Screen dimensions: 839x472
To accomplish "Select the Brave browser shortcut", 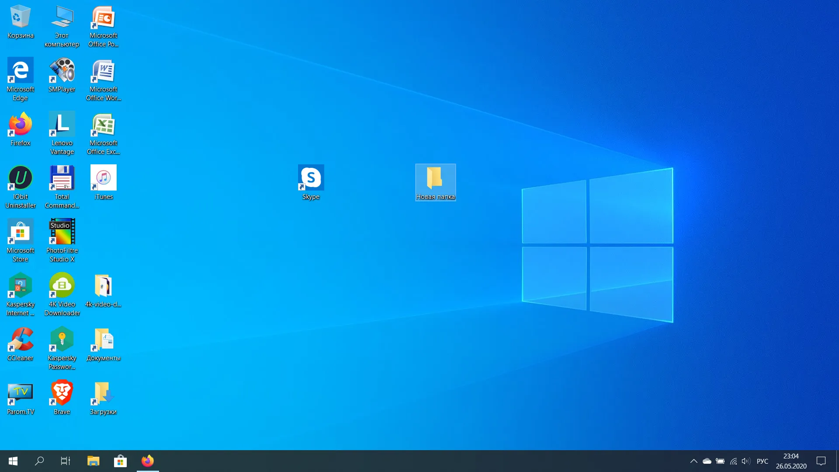I will tap(62, 398).
